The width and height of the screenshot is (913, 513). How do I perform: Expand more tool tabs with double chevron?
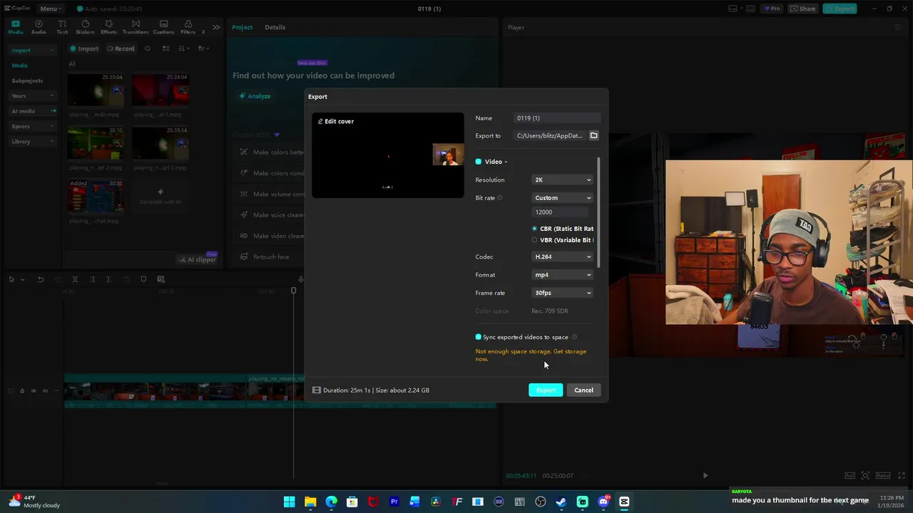pyautogui.click(x=216, y=27)
